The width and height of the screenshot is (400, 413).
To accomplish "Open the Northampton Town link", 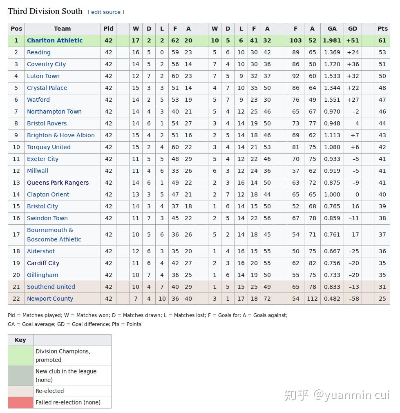I will [x=54, y=112].
